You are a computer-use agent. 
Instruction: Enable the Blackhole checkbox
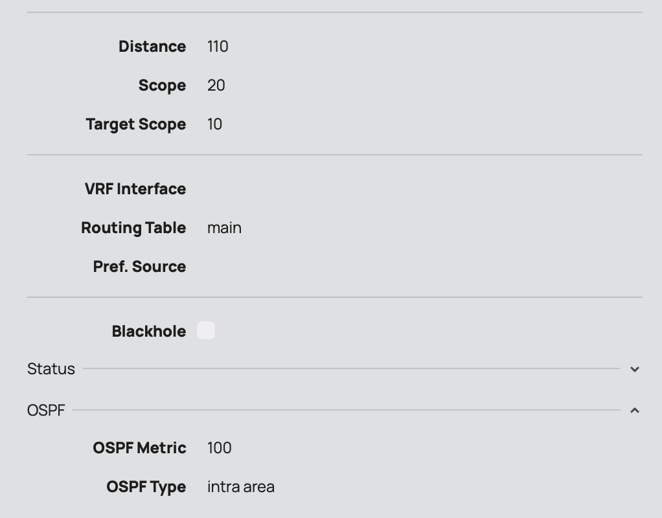206,330
